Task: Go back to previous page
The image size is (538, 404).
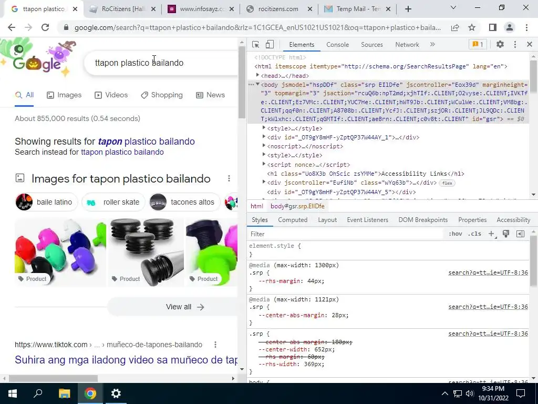Action: click(12, 27)
